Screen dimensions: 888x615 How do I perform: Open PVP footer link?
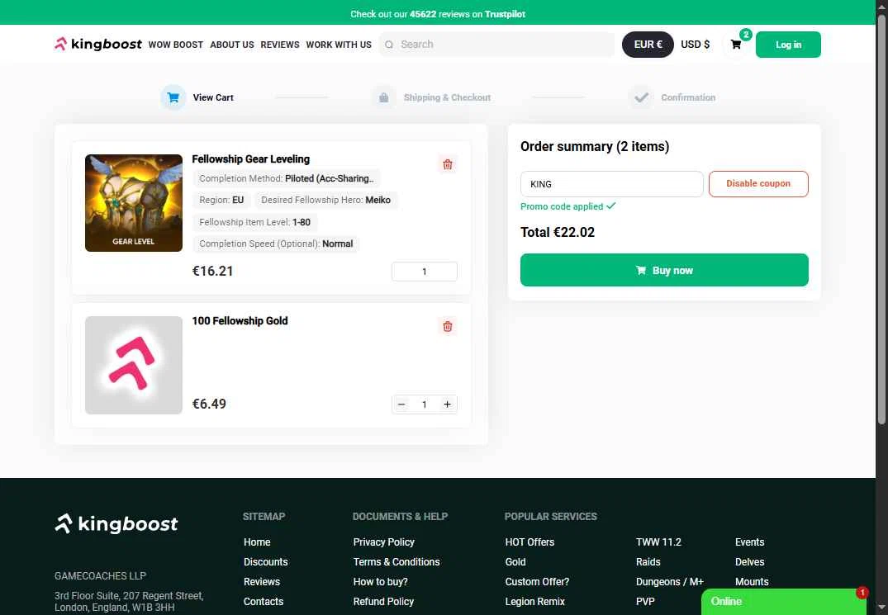(645, 602)
